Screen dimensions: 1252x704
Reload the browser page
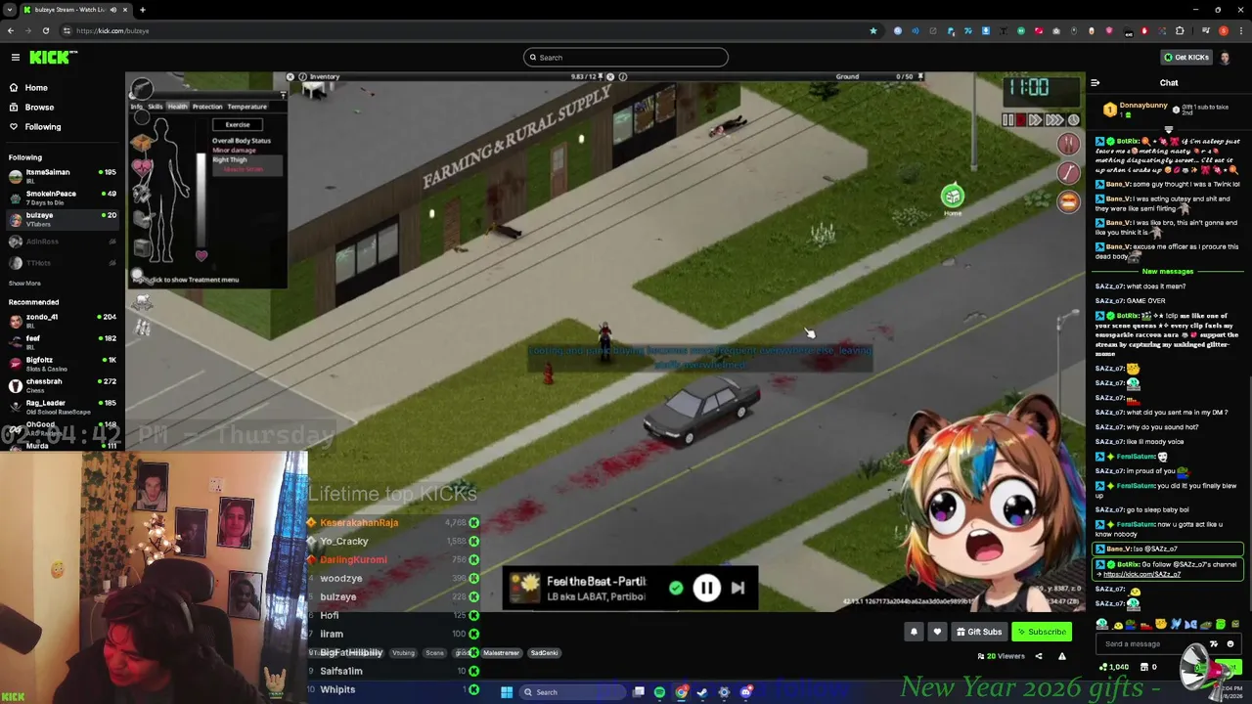pyautogui.click(x=46, y=30)
